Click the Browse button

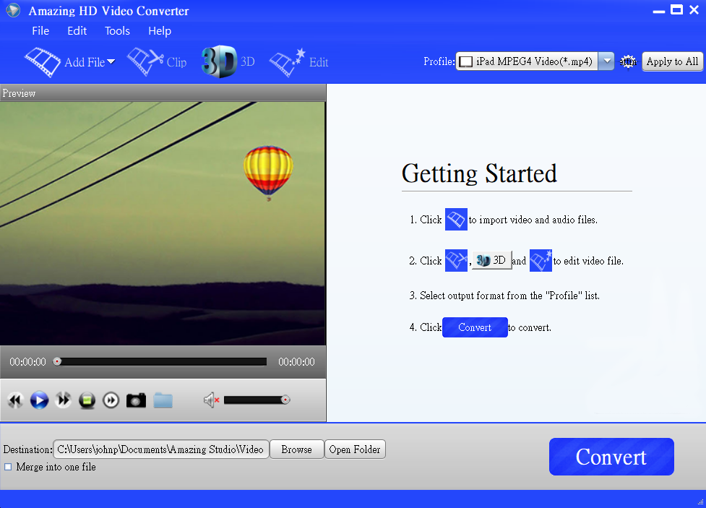(297, 449)
